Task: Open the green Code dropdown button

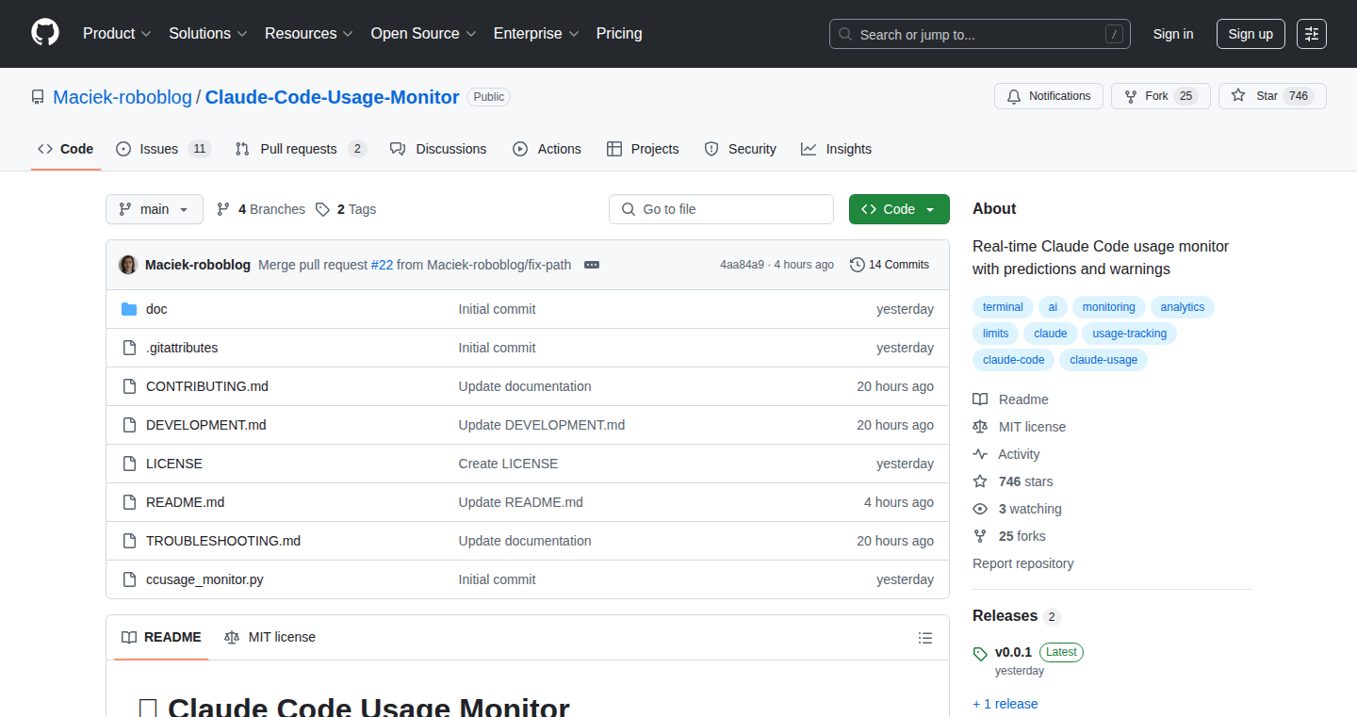Action: coord(899,209)
